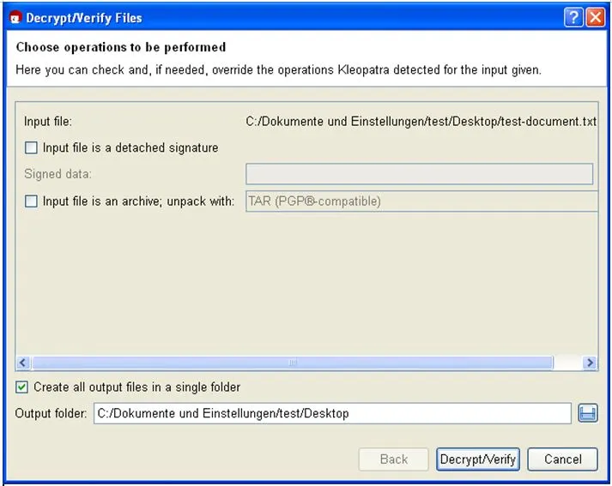Close the Decrypt/Verify Files dialog
612x486 pixels.
point(596,17)
